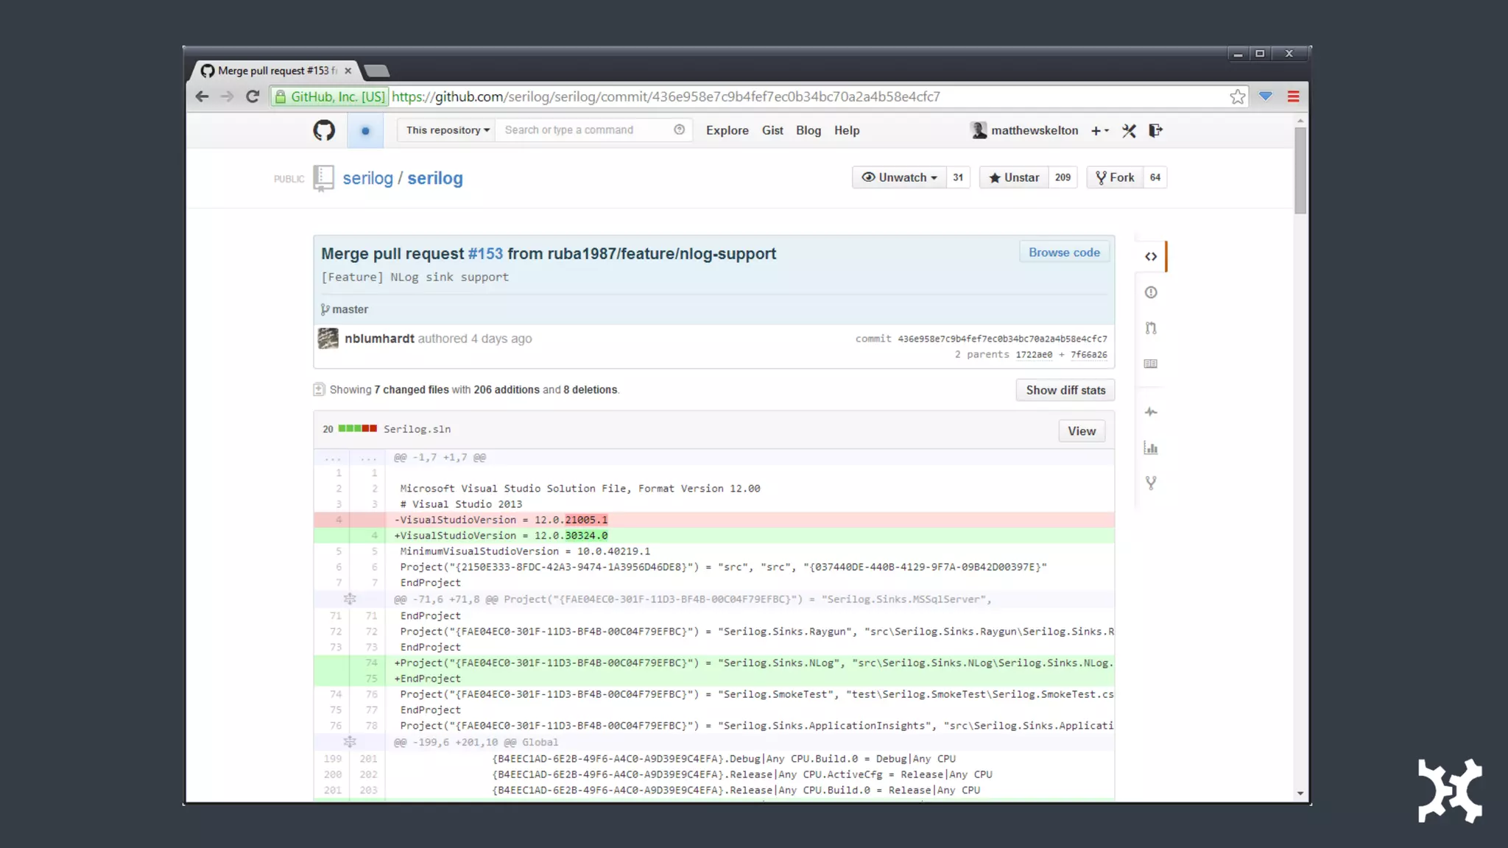The height and width of the screenshot is (848, 1508).
Task: Open the notifications indicator blue dot
Action: pos(365,131)
